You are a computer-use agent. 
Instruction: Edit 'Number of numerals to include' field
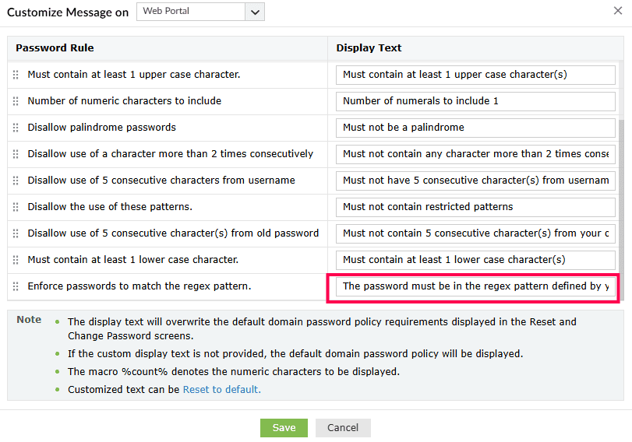point(475,101)
